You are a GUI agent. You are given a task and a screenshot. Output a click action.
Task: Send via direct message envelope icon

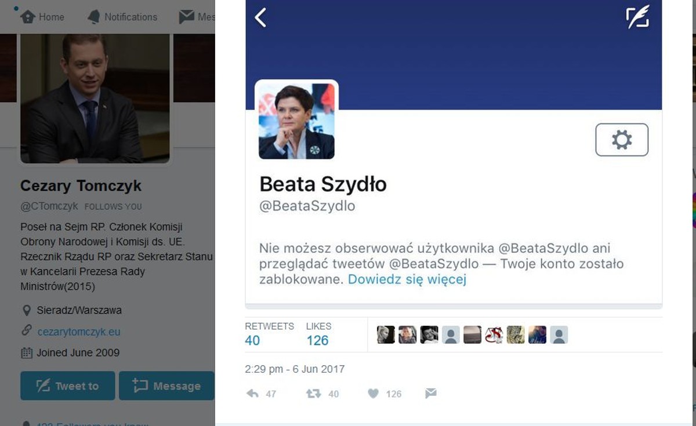coord(430,394)
